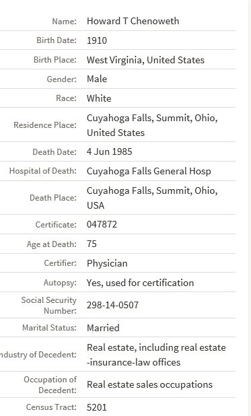251x416 pixels.
Task: Click the vertical scrollbar at right edge
Action: [x=249, y=208]
